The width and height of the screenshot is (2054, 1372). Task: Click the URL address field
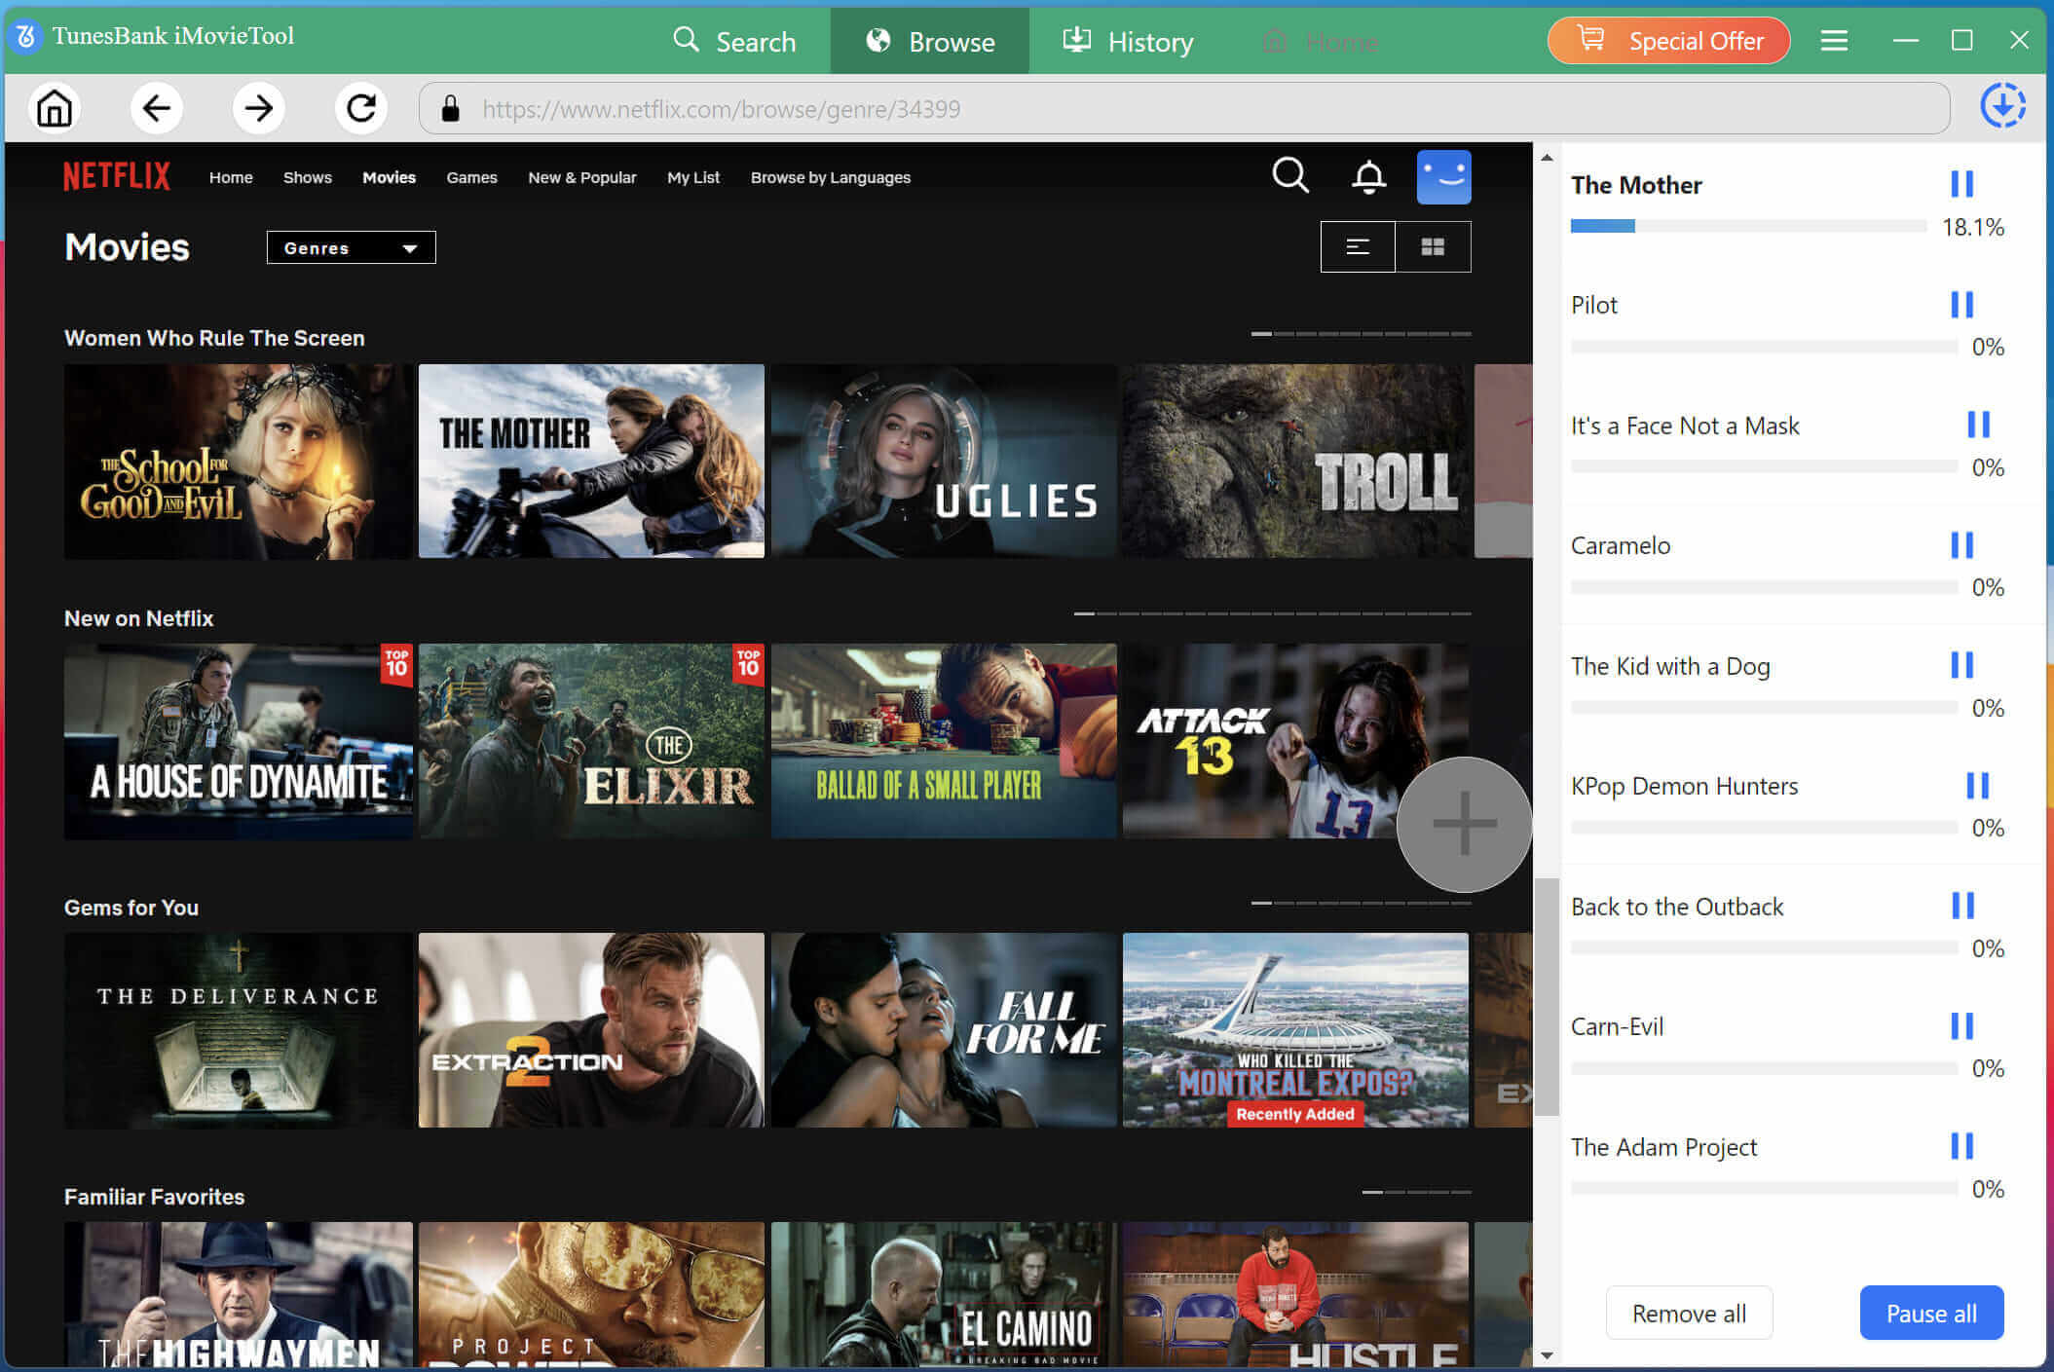1184,108
